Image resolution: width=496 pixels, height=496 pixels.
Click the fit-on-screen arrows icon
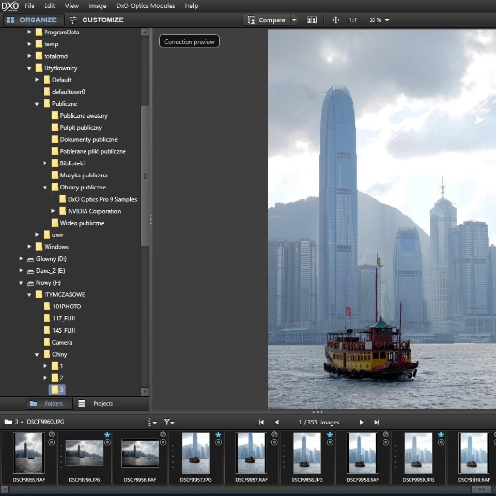pos(336,20)
